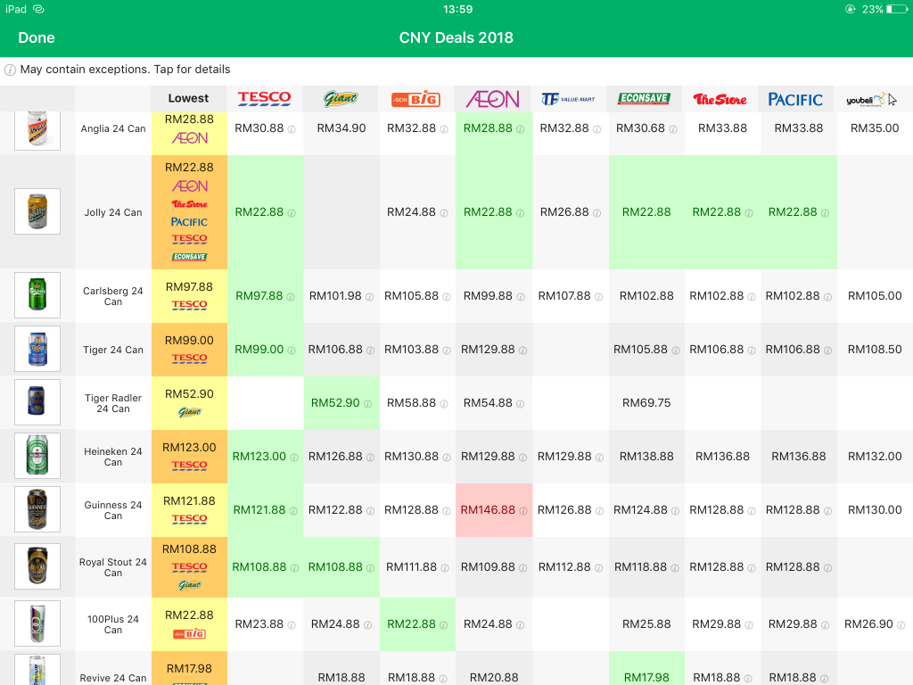Tap the exceptions info notice
The image size is (913, 685).
coord(117,70)
